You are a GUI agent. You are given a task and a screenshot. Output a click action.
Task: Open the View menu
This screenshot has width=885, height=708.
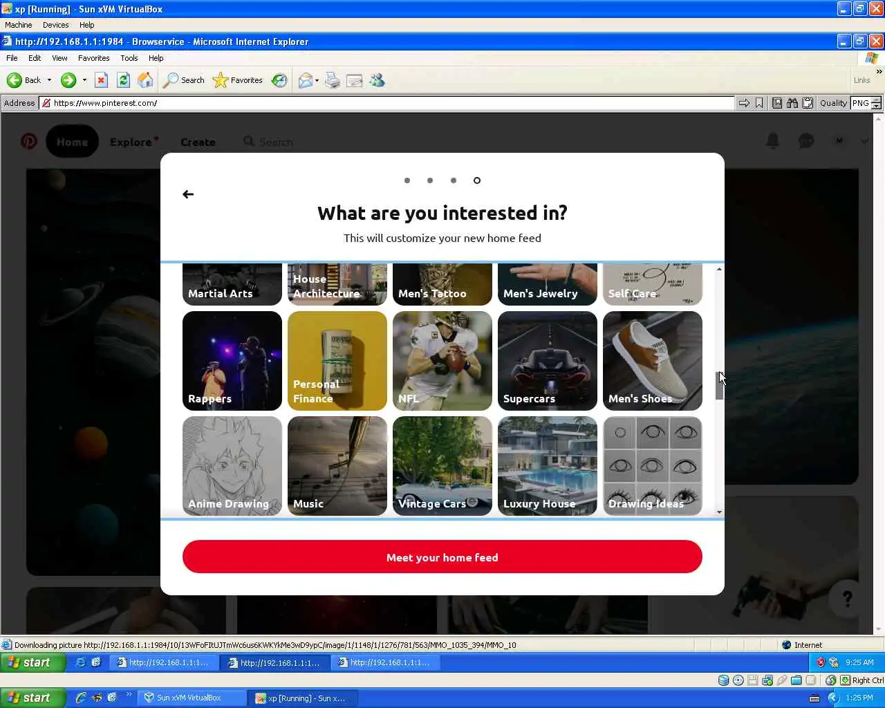(x=59, y=58)
